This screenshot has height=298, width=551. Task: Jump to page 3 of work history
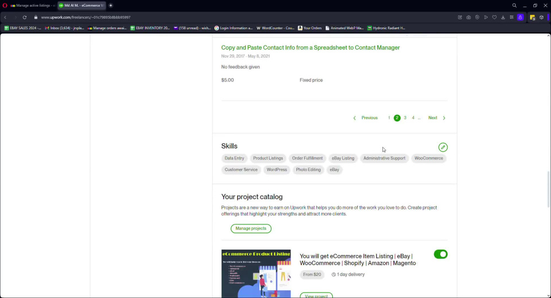coord(405,118)
